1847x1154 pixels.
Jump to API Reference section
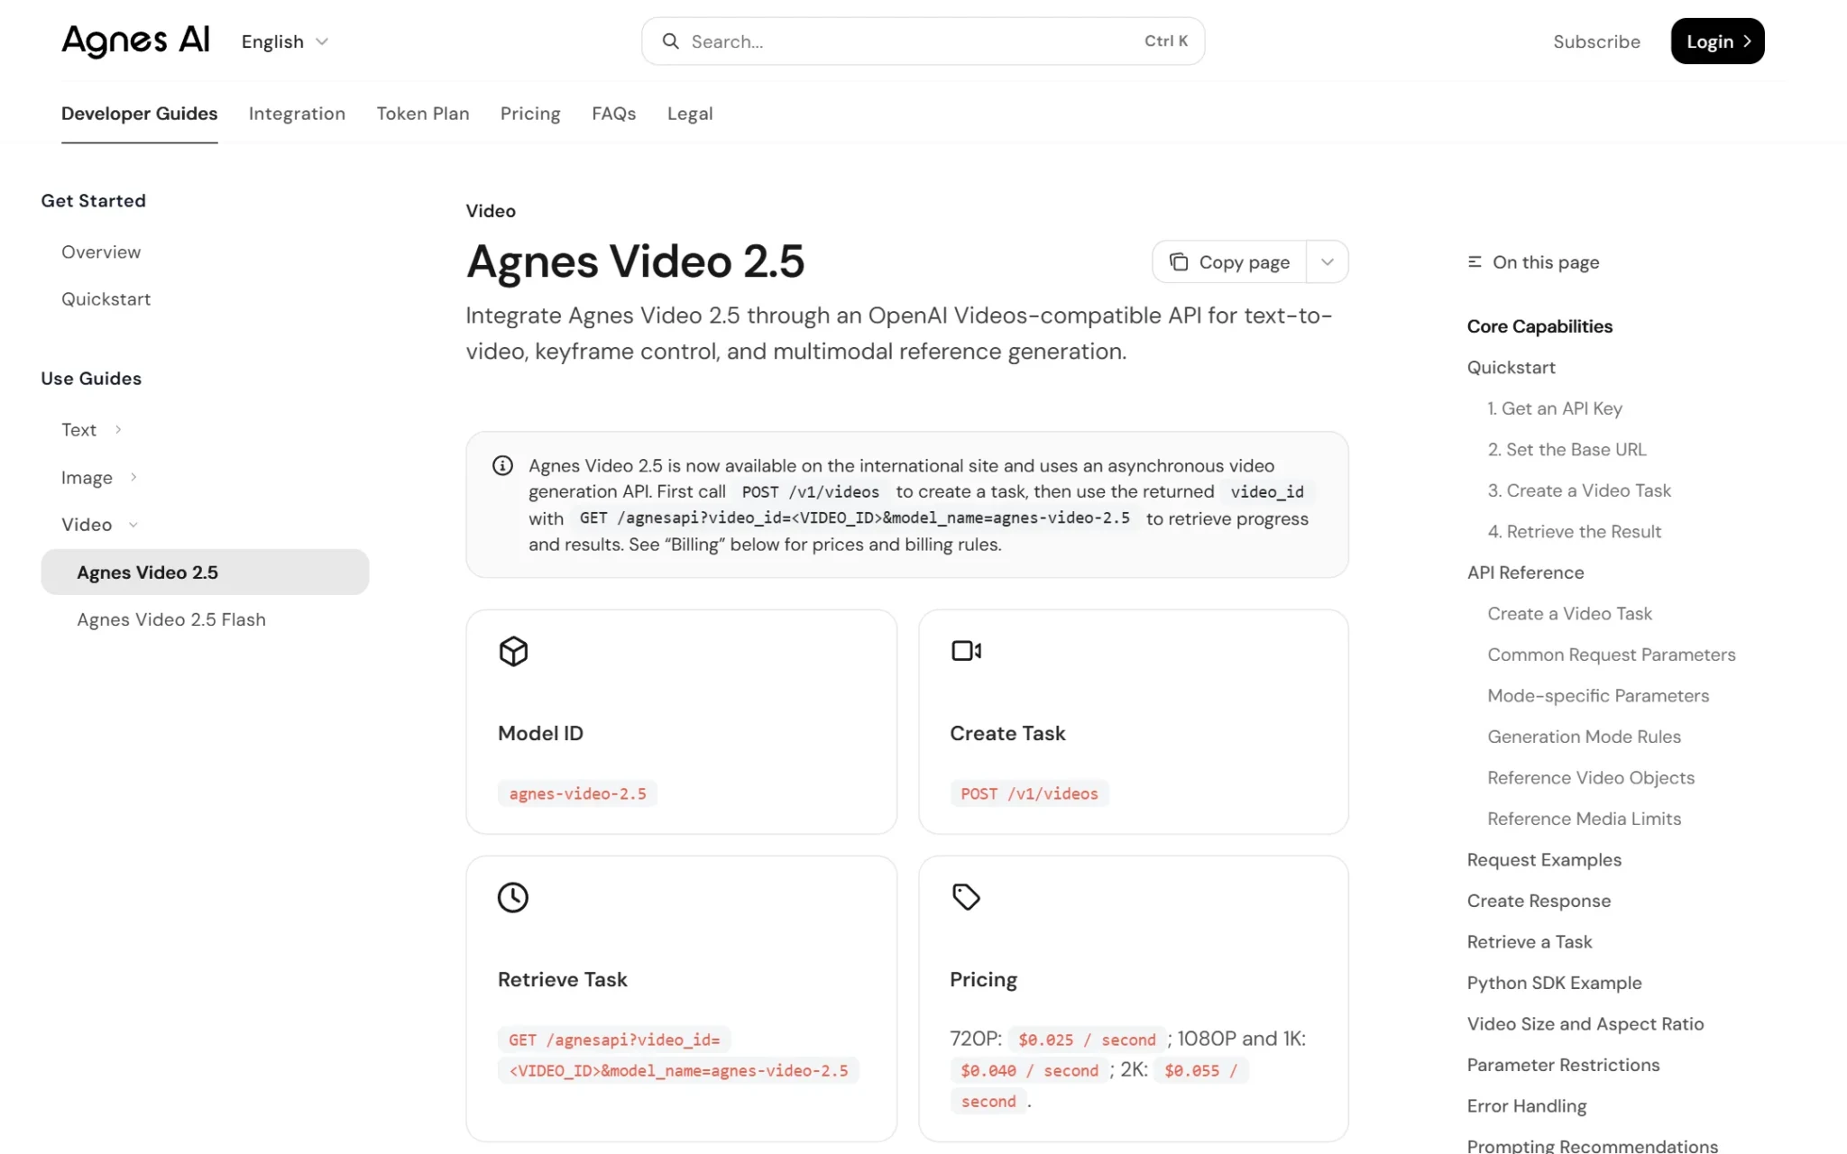coord(1525,572)
